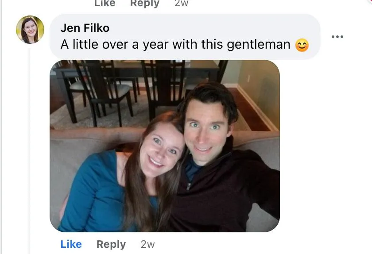The width and height of the screenshot is (372, 254).
Task: Like Jen Filko's photo comment
Action: click(71, 244)
